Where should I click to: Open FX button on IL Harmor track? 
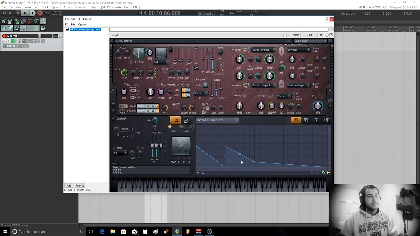point(13,41)
